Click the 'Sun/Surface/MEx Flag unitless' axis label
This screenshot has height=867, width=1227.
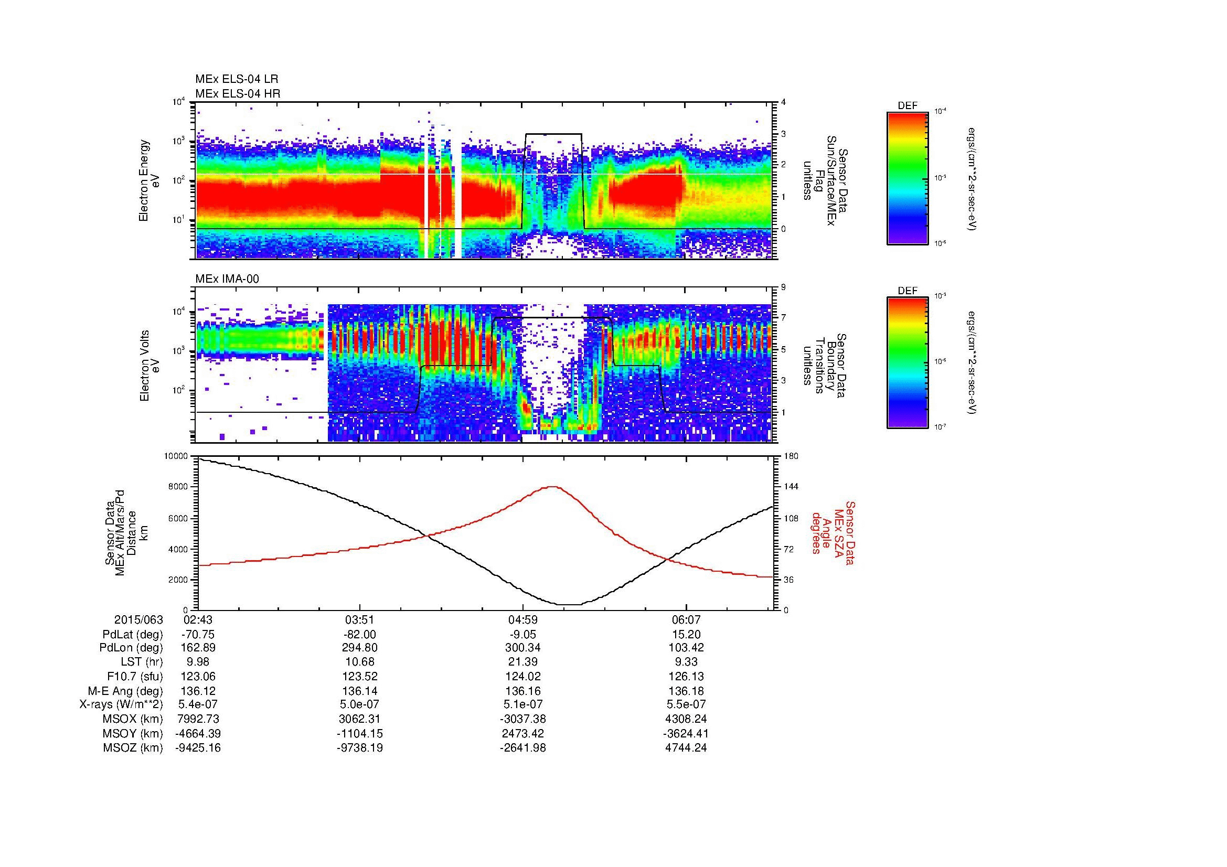(x=824, y=181)
